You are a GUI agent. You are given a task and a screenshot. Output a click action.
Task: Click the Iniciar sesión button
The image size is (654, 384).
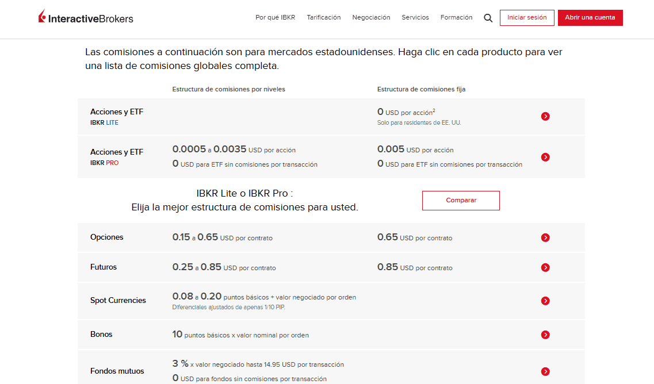pyautogui.click(x=526, y=18)
